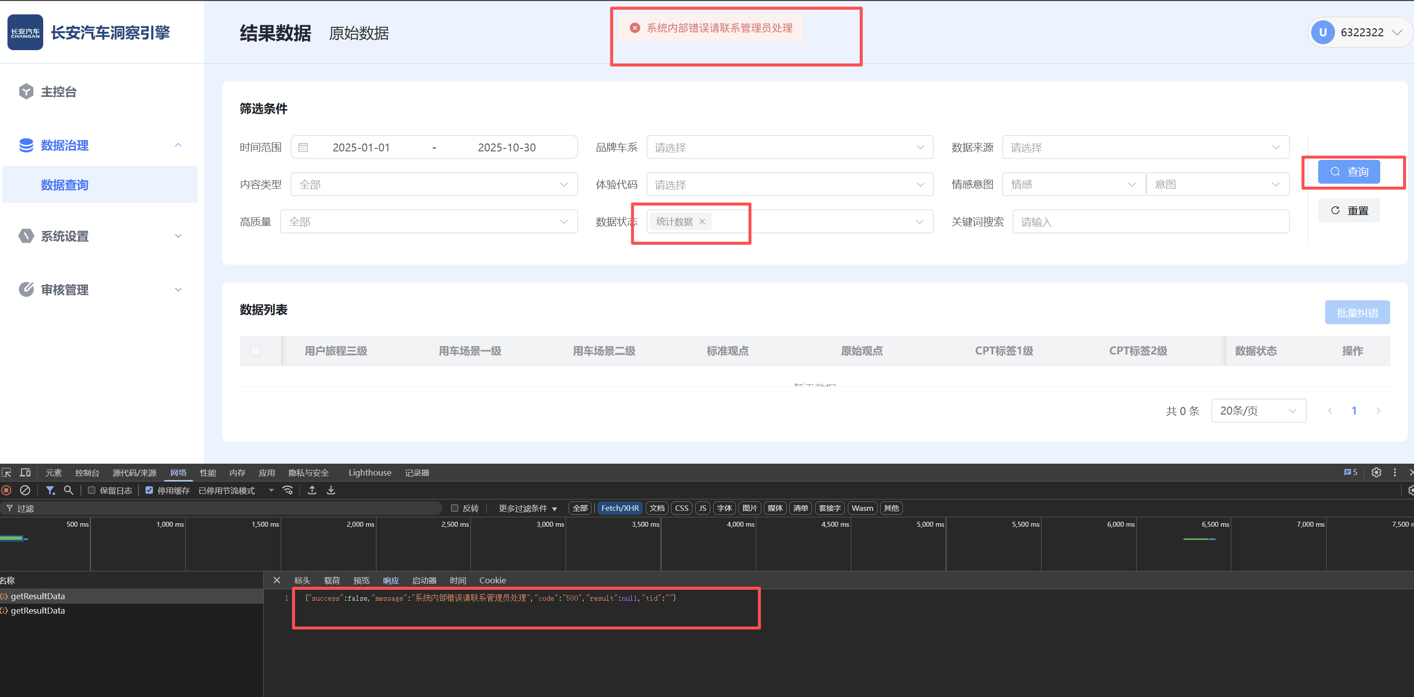Viewport: 1414px width, 697px height.
Task: Open the network search magnifier icon
Action: (x=69, y=490)
